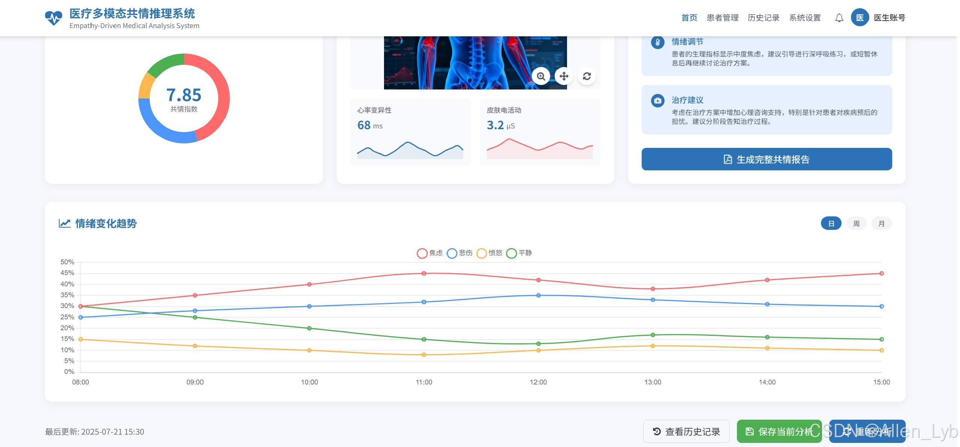Click the 情绪调节 thermometer icon
The width and height of the screenshot is (960, 447).
point(657,42)
